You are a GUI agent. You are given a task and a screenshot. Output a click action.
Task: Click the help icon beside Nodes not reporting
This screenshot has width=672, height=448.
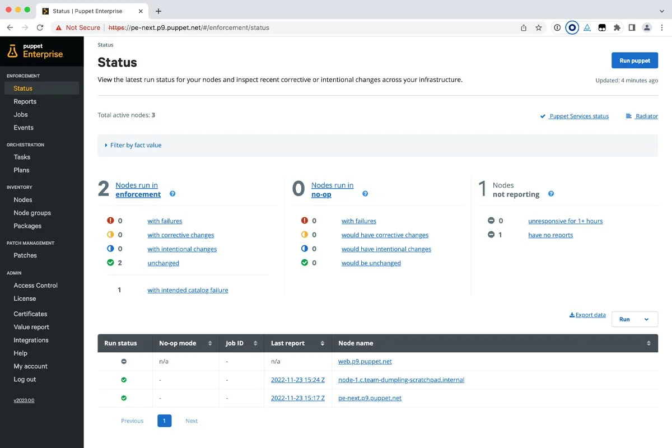click(x=550, y=194)
